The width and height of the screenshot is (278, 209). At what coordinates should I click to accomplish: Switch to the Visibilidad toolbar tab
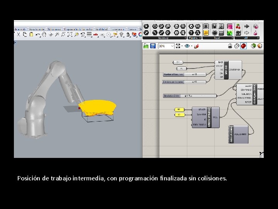pos(102,29)
